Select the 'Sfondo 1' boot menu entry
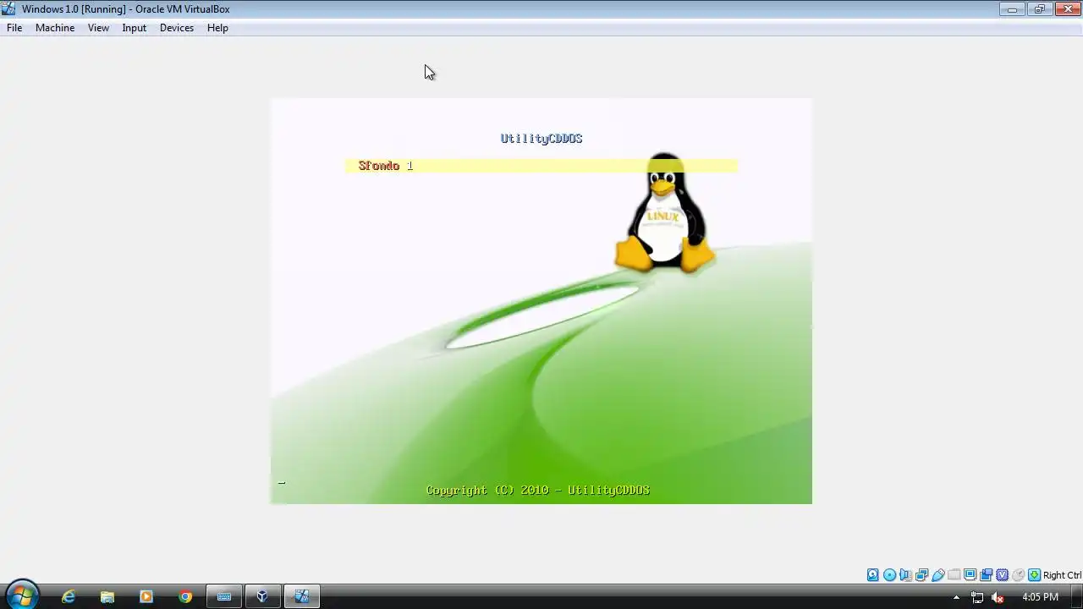This screenshot has width=1083, height=609. click(541, 166)
